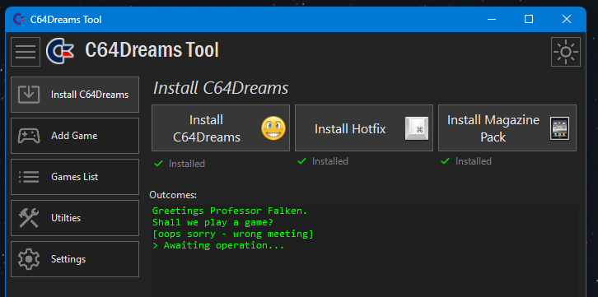The image size is (598, 297).
Task: Click the Install Magazine Pack button
Action: click(x=507, y=128)
